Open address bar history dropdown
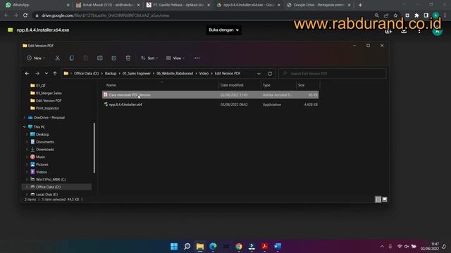The width and height of the screenshot is (451, 253). (259, 73)
